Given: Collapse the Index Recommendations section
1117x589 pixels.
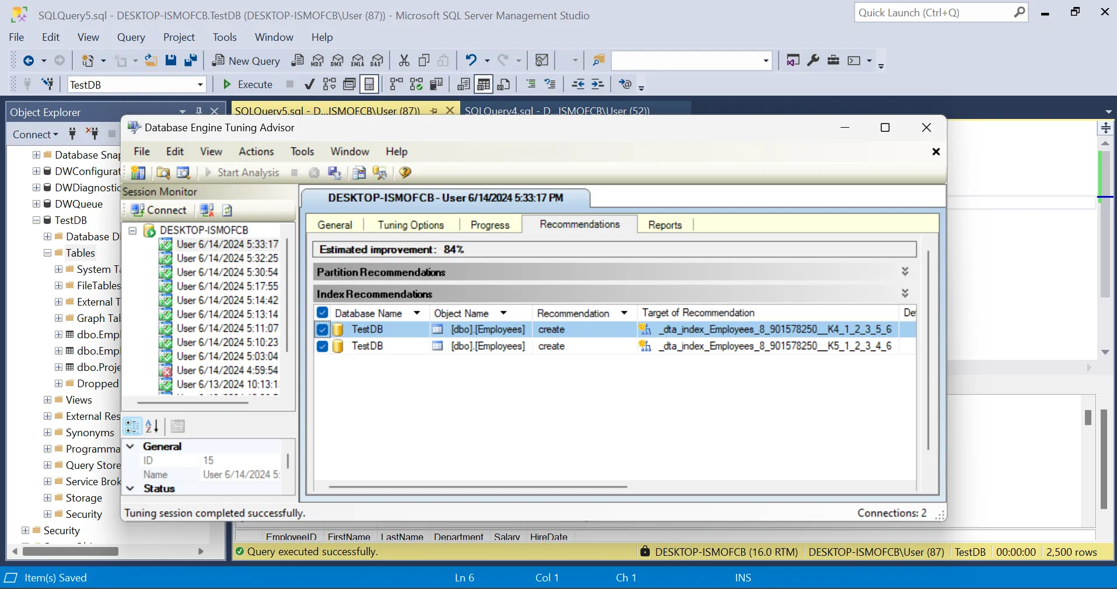Looking at the screenshot, I should point(905,293).
